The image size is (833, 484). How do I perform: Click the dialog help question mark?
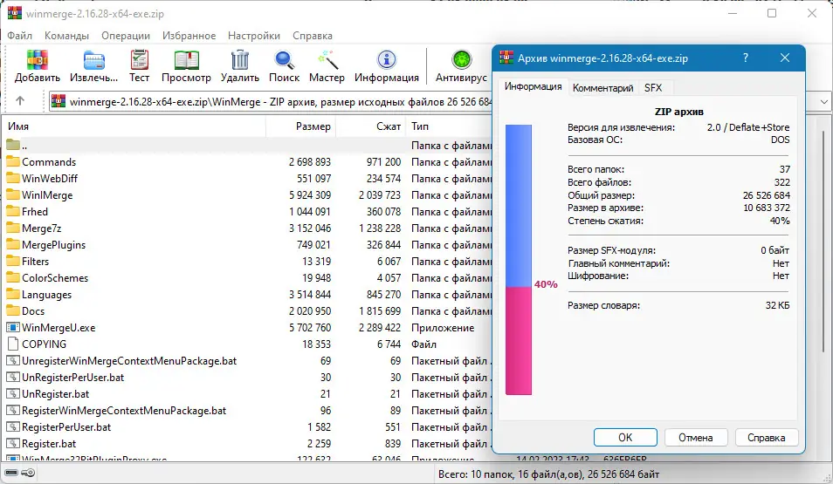point(746,58)
